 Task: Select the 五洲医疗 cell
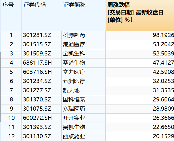83,81
